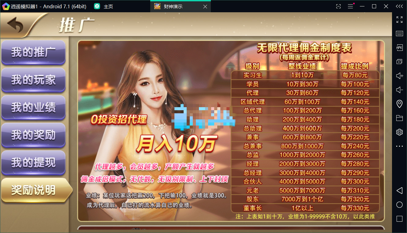
Task: Open the virtual location tool
Action: [x=399, y=104]
